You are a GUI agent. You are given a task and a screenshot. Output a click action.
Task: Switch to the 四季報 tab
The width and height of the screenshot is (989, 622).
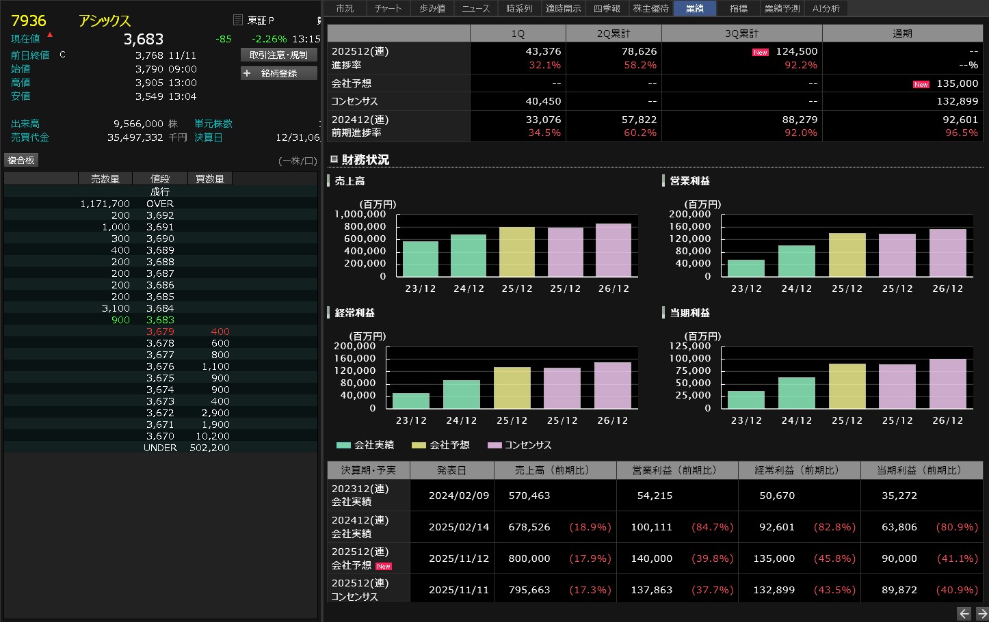(607, 8)
